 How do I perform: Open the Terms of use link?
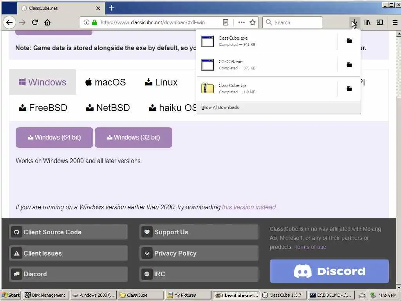(x=310, y=247)
